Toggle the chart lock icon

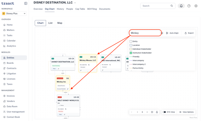[157, 112]
